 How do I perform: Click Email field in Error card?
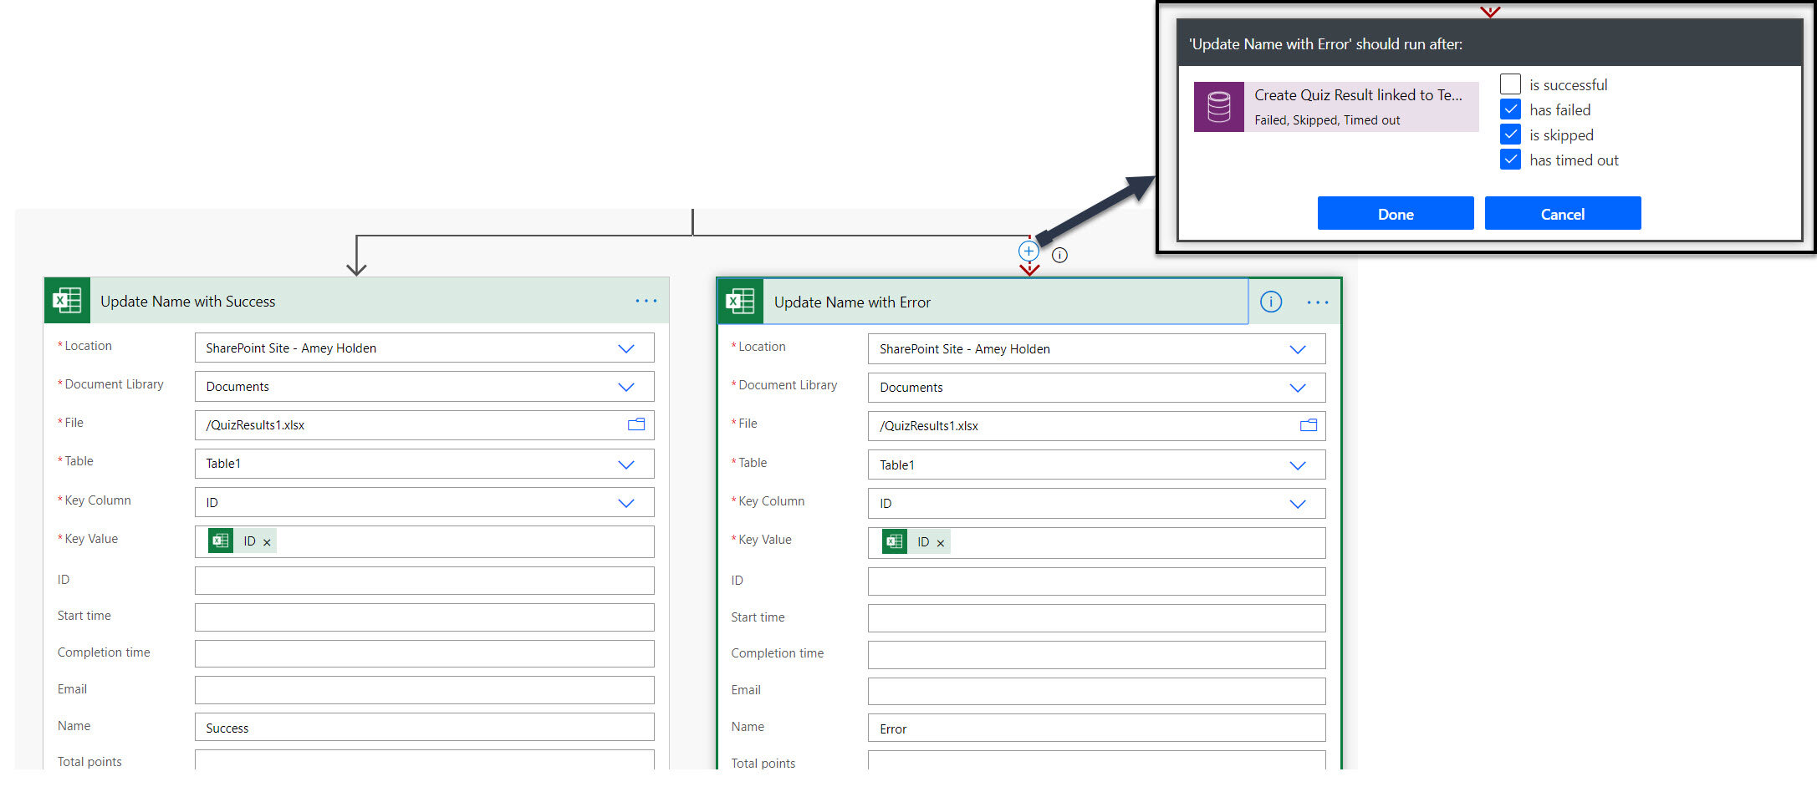tap(1097, 691)
